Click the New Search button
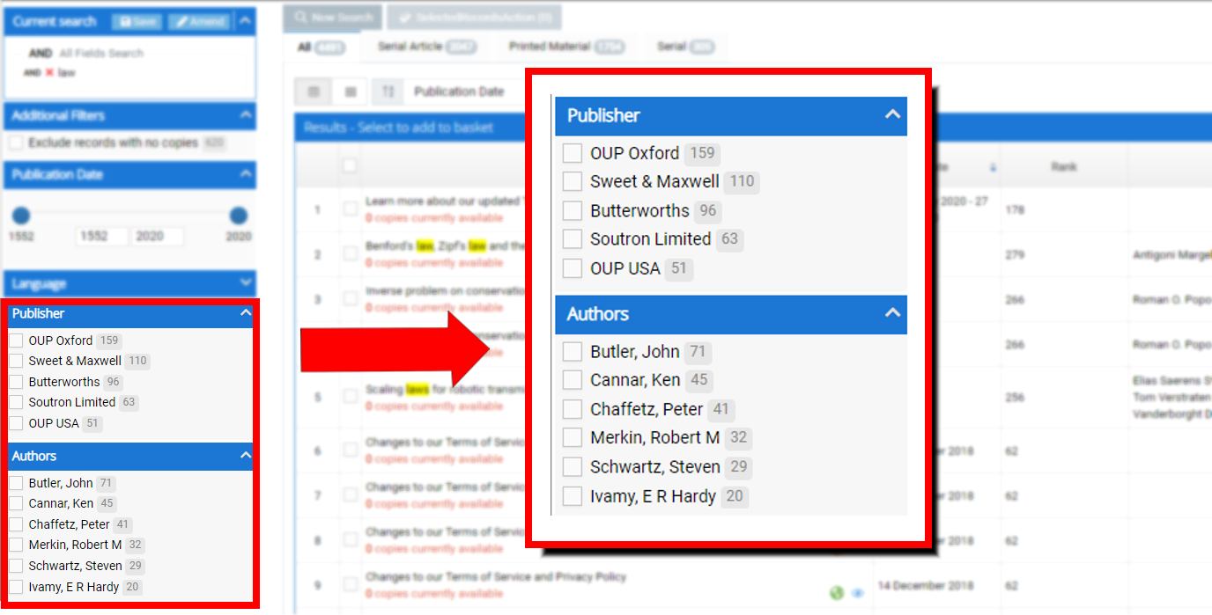1212x615 pixels. [x=333, y=17]
